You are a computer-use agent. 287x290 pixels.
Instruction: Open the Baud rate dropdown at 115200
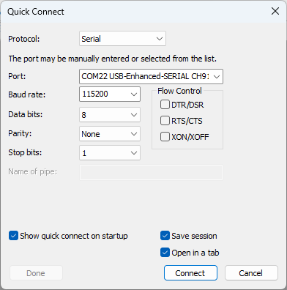coord(134,94)
